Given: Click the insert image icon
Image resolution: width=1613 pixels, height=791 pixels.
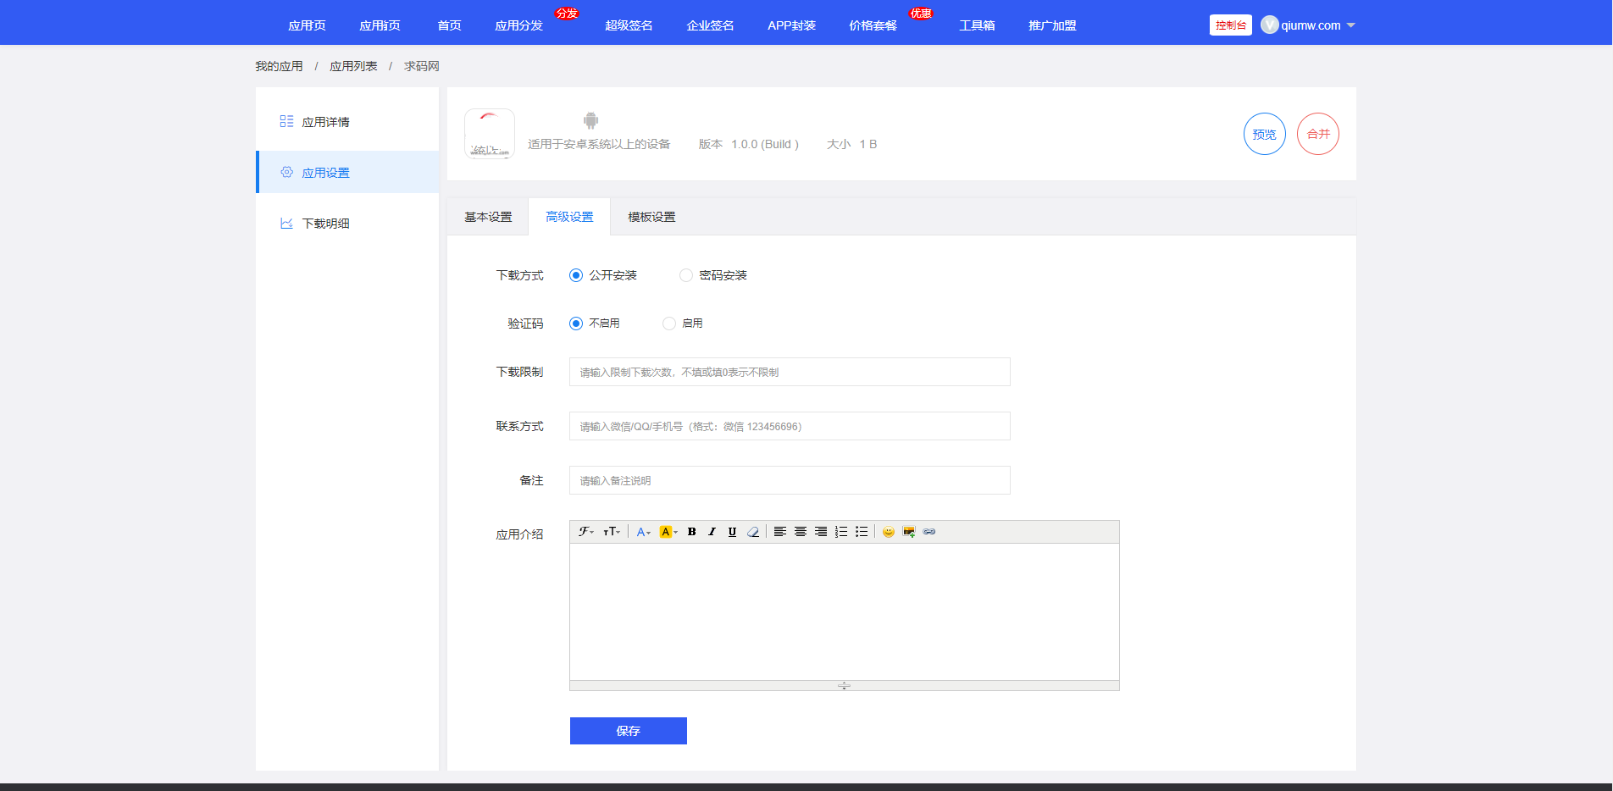Looking at the screenshot, I should (908, 532).
